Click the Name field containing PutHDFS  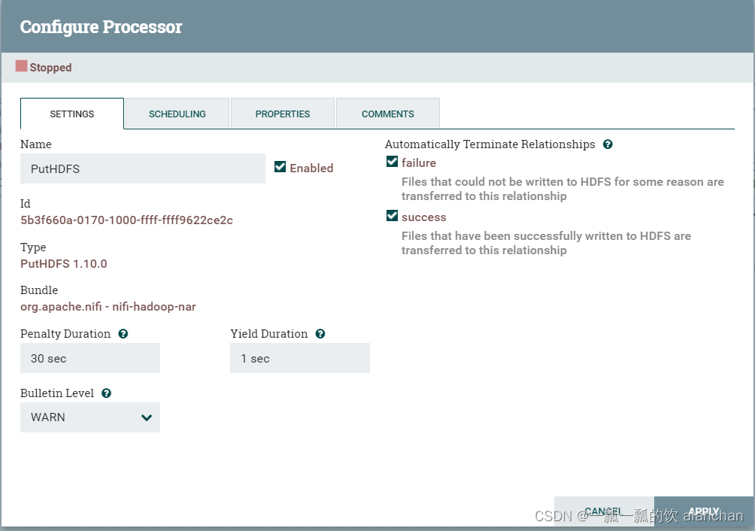143,168
